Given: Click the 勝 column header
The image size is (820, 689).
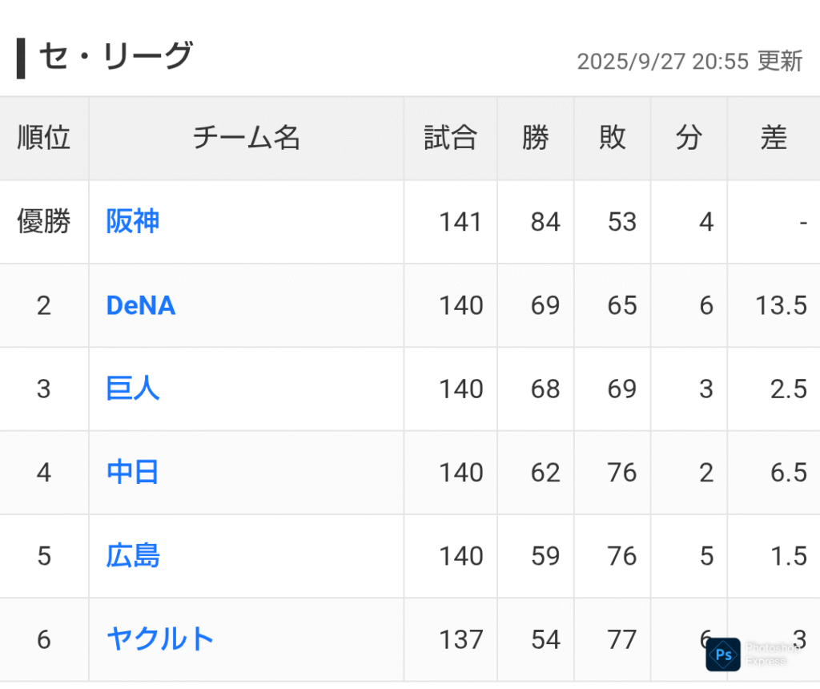Looking at the screenshot, I should point(536,138).
